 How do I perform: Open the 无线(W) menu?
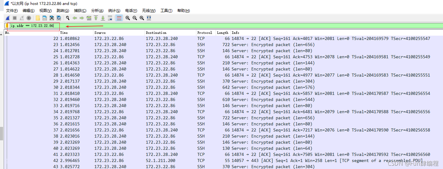[149, 10]
